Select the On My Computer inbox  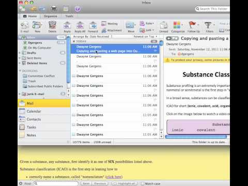pos(39,48)
